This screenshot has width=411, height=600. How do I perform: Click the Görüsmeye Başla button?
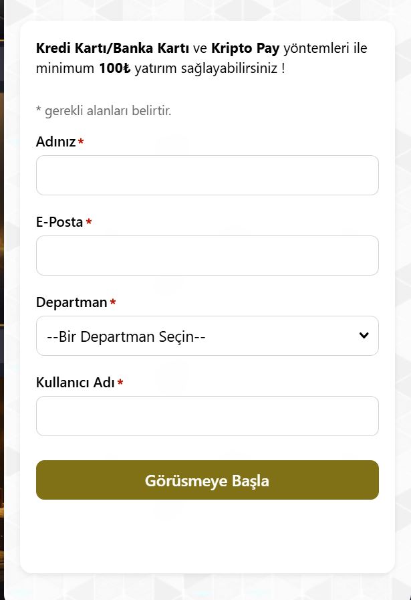pos(207,480)
